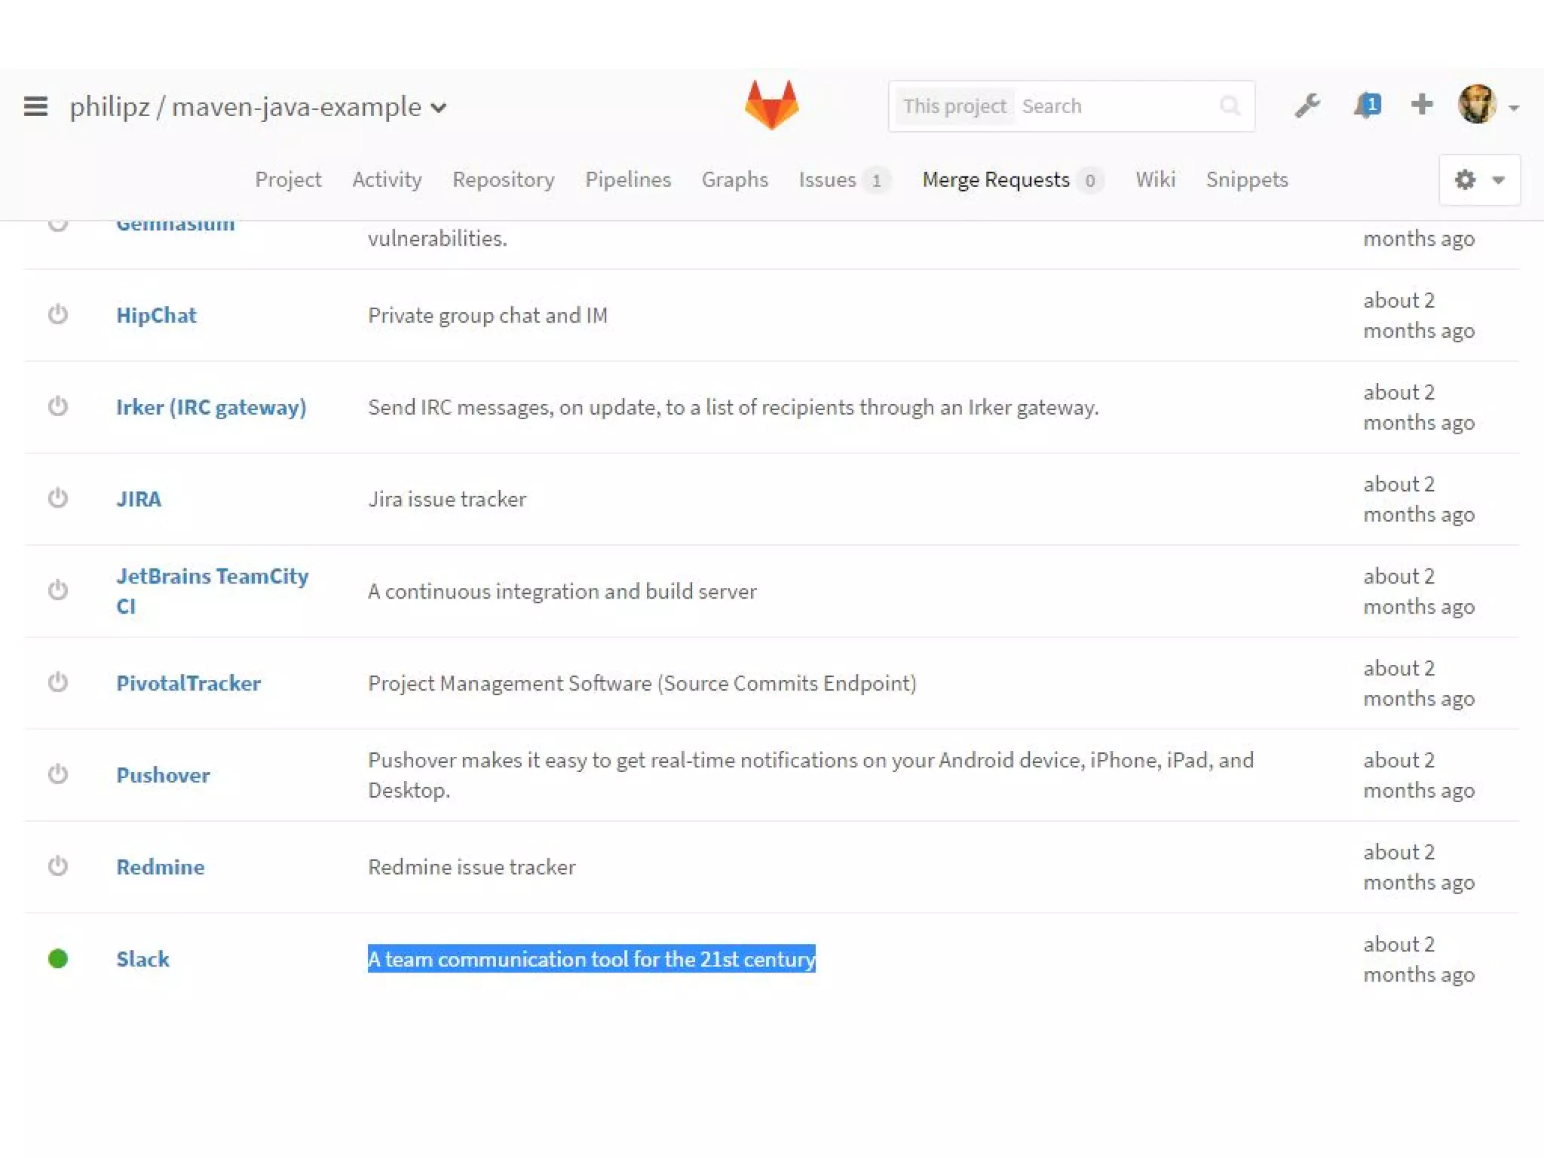Click the GitLab fox logo
1544x1158 pixels.
coord(771,105)
